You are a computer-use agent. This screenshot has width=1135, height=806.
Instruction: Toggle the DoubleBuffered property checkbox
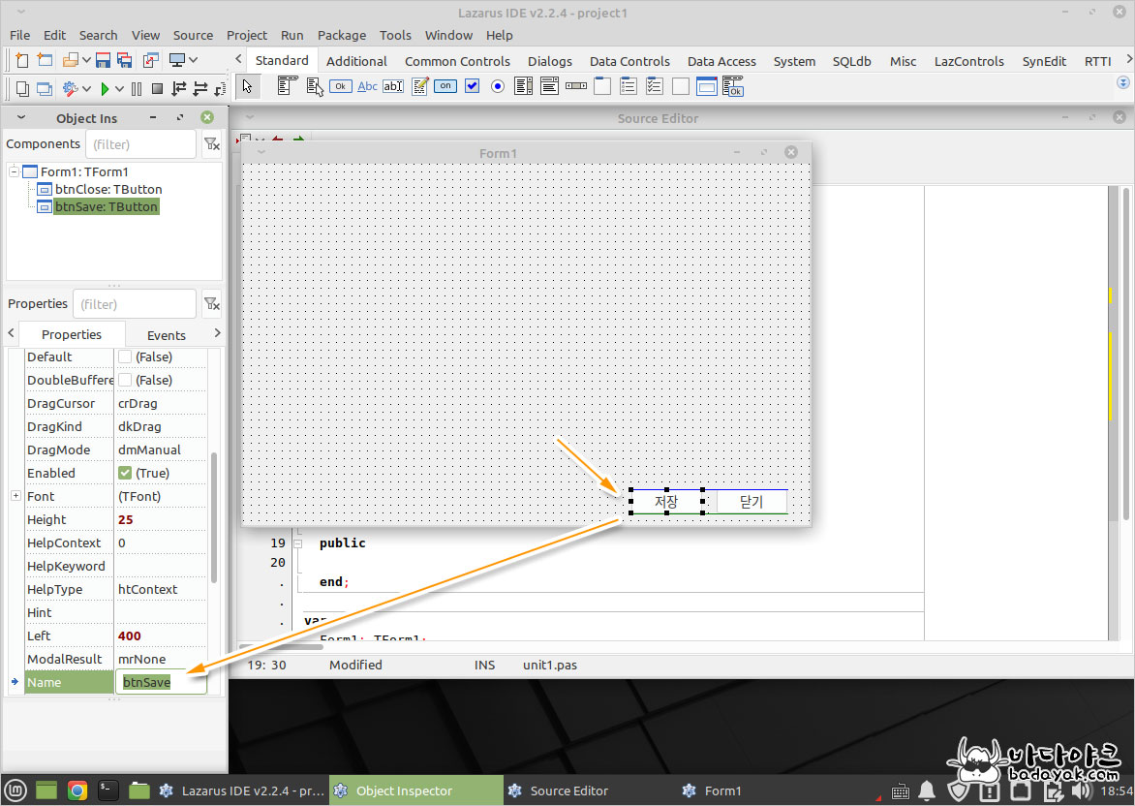[x=125, y=380]
